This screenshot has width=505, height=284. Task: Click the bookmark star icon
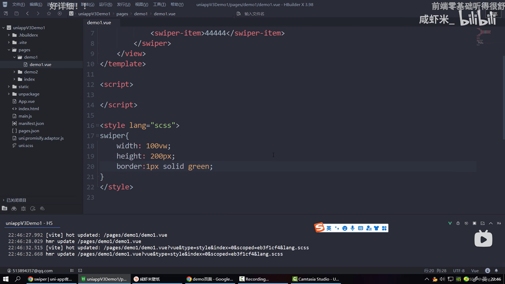[x=49, y=13]
